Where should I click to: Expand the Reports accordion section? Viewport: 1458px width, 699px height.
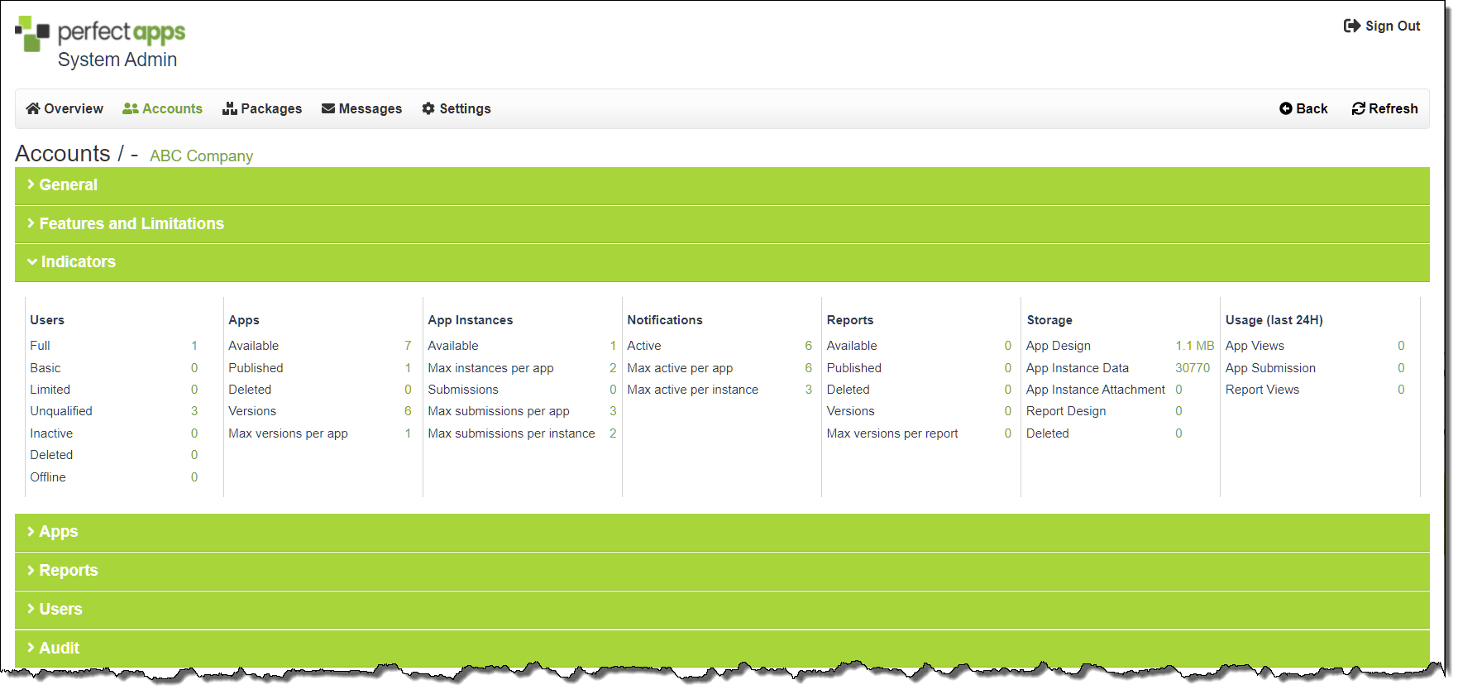click(x=722, y=571)
